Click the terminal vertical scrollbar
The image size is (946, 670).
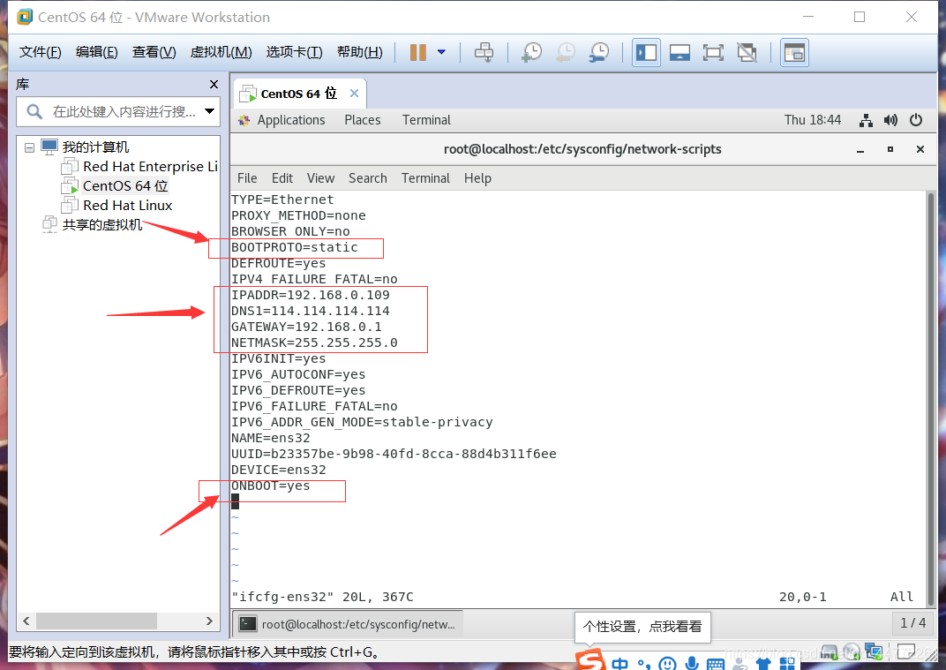tap(932, 398)
